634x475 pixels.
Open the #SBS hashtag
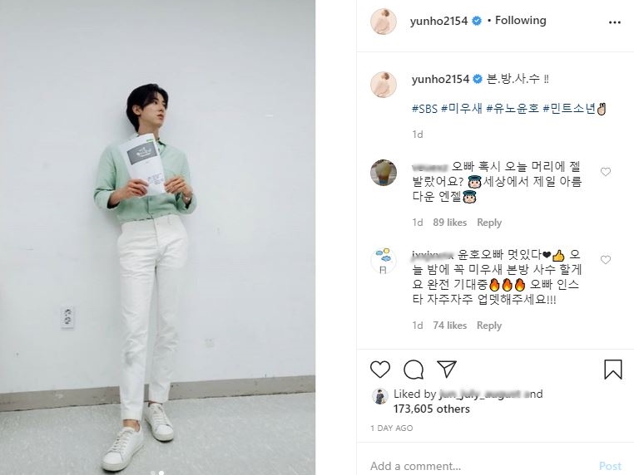424,109
